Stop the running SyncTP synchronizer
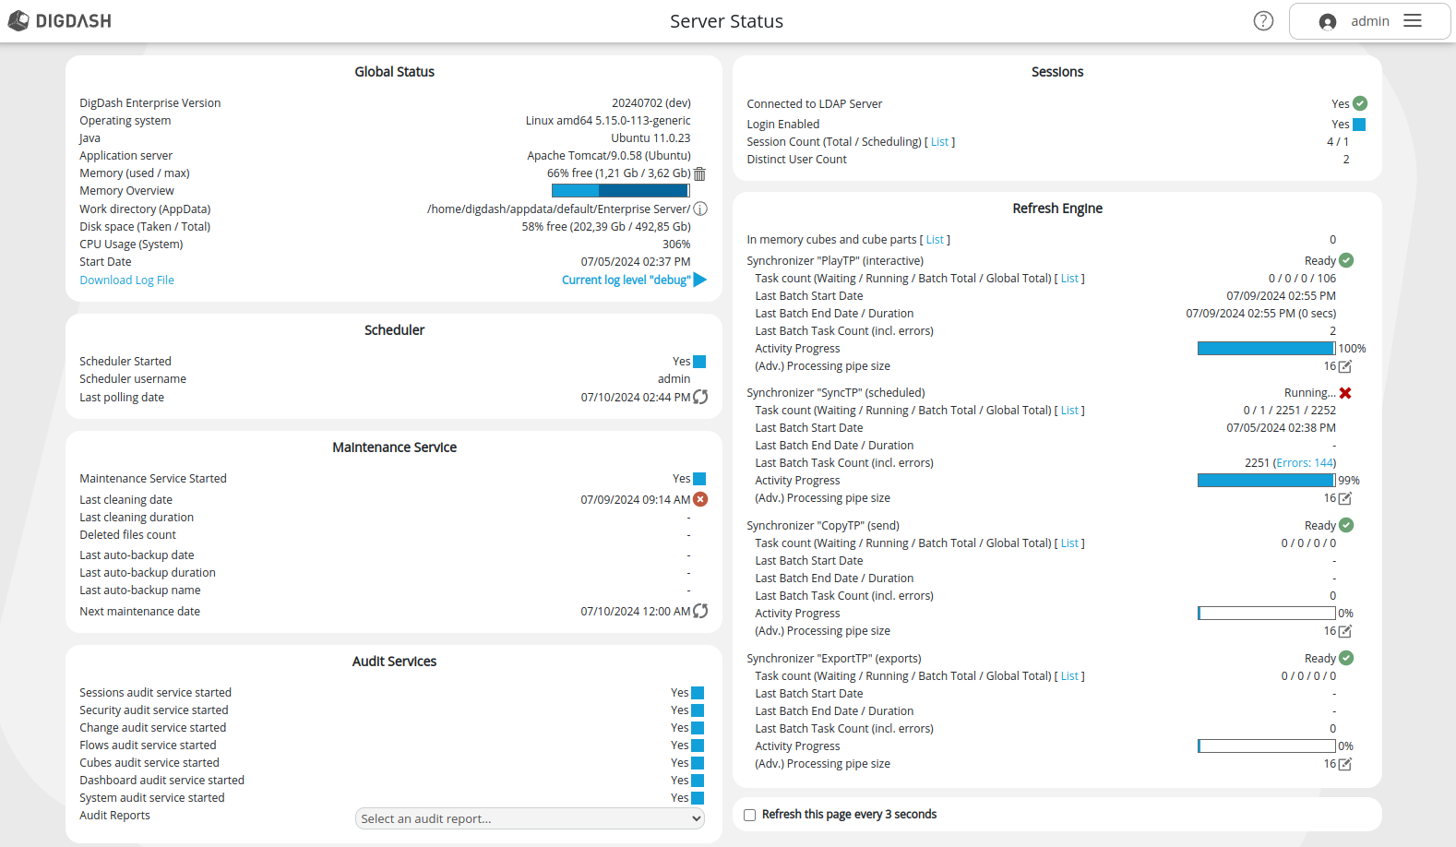 1345,393
